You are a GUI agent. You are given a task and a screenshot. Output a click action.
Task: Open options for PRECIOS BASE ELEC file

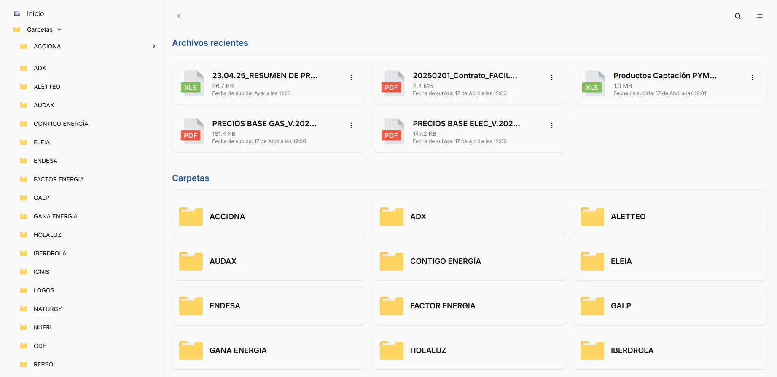[551, 125]
